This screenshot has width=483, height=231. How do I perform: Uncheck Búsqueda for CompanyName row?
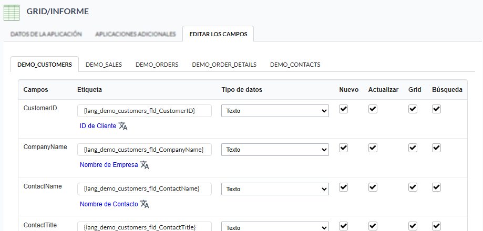[436, 148]
